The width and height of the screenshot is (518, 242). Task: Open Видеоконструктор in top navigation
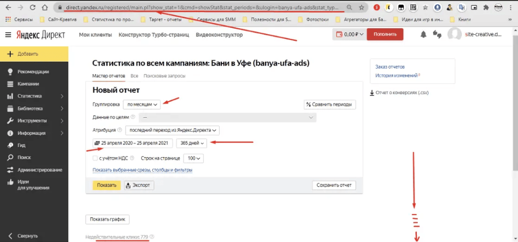[x=220, y=35]
